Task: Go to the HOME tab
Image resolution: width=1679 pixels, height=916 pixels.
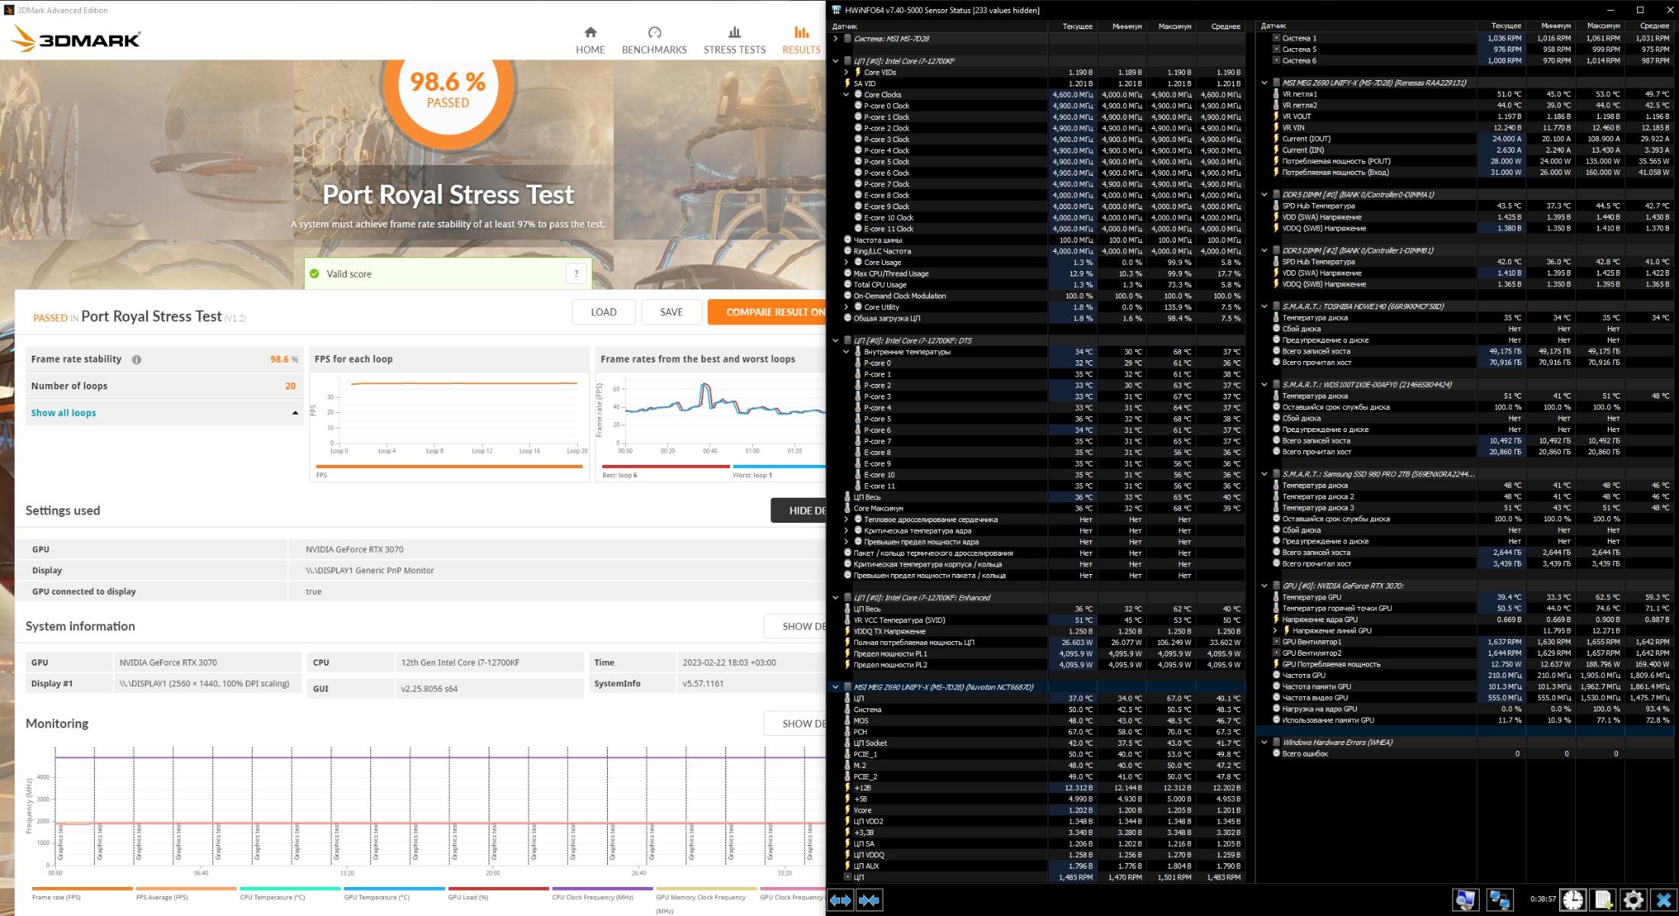Action: tap(589, 40)
